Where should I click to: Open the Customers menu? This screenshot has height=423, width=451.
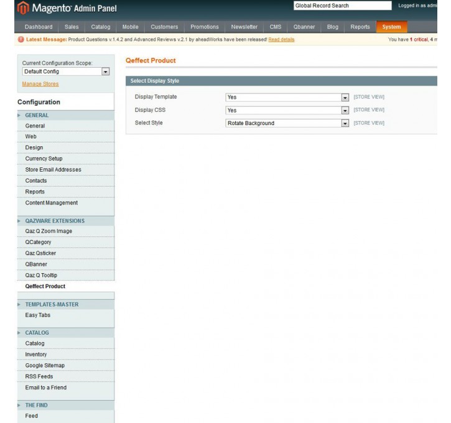pos(164,27)
